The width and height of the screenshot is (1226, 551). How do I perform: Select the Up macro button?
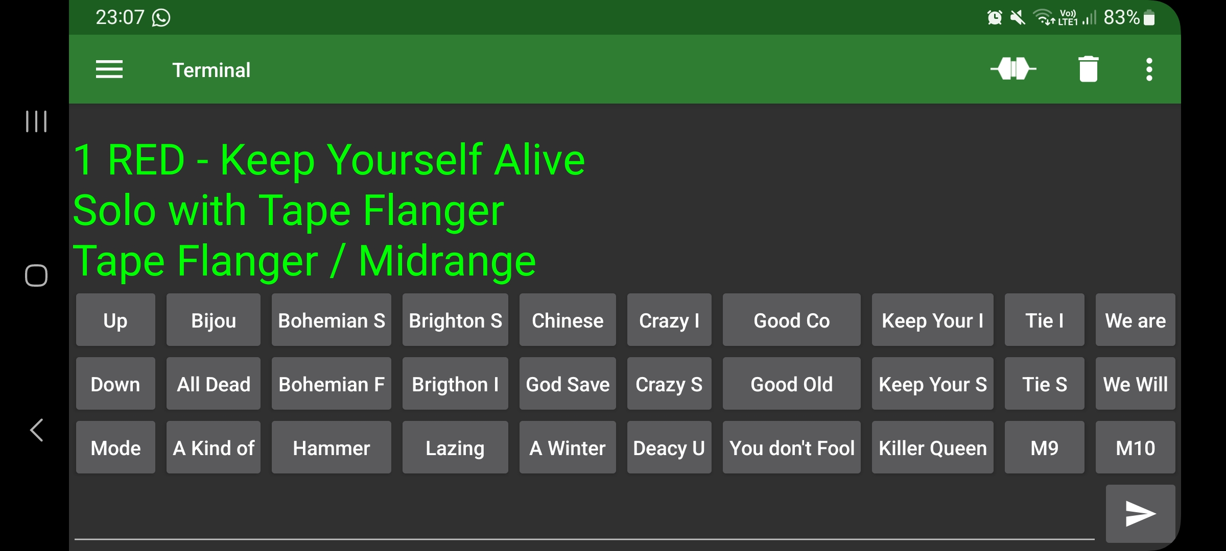(x=115, y=320)
